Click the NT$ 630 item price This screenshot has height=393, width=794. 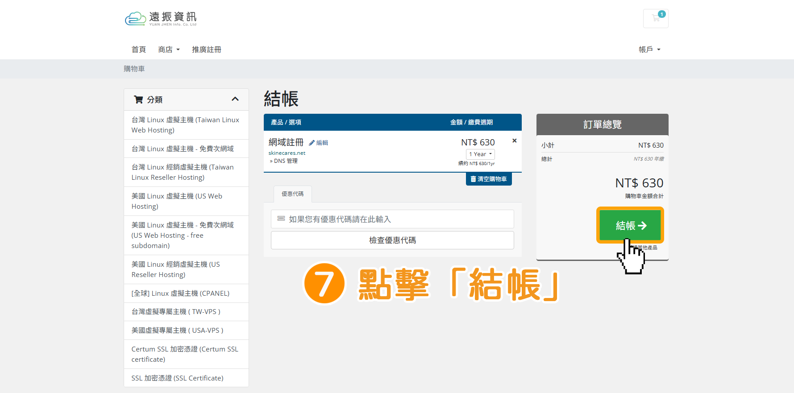pos(478,142)
